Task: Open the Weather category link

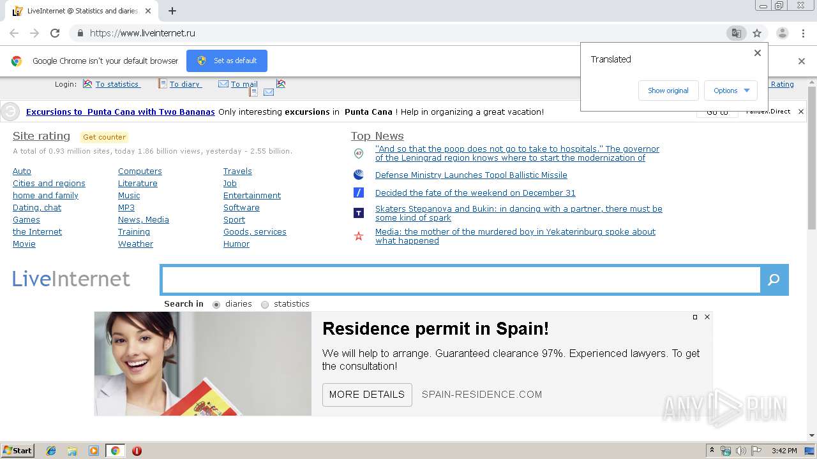Action: point(135,244)
